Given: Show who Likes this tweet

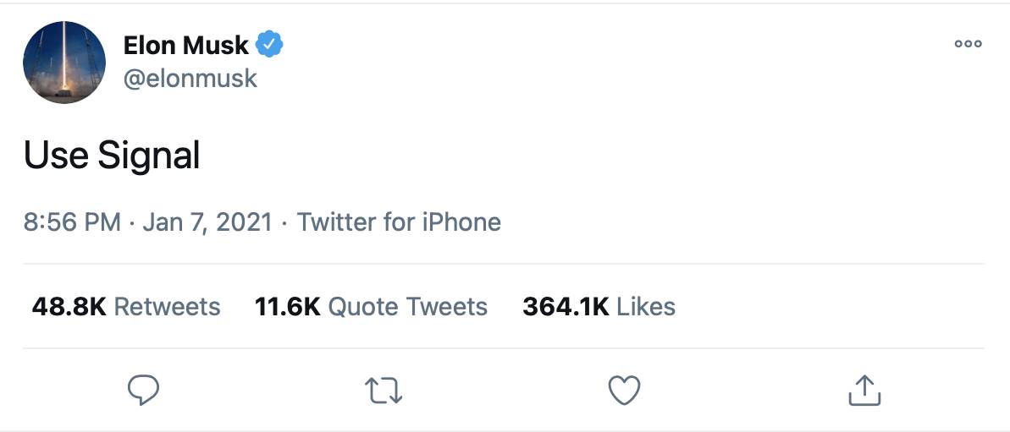Looking at the screenshot, I should click(x=645, y=306).
